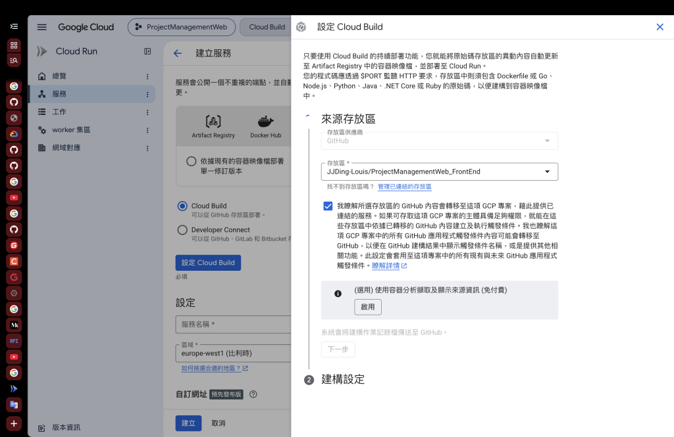The height and width of the screenshot is (437, 674).
Task: Click the 來源存放區 section header
Action: coord(348,119)
